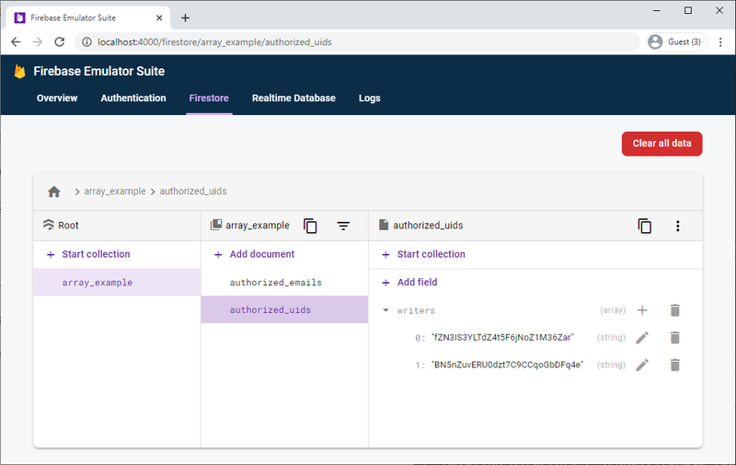Click the home icon in the breadcrumb
The image size is (736, 465).
click(54, 192)
